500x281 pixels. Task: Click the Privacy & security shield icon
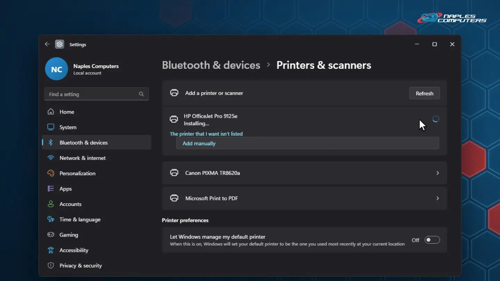[x=51, y=265]
